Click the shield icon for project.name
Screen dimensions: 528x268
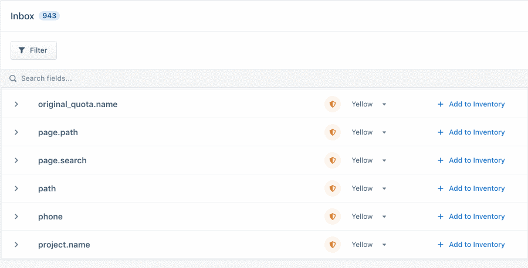coord(333,245)
